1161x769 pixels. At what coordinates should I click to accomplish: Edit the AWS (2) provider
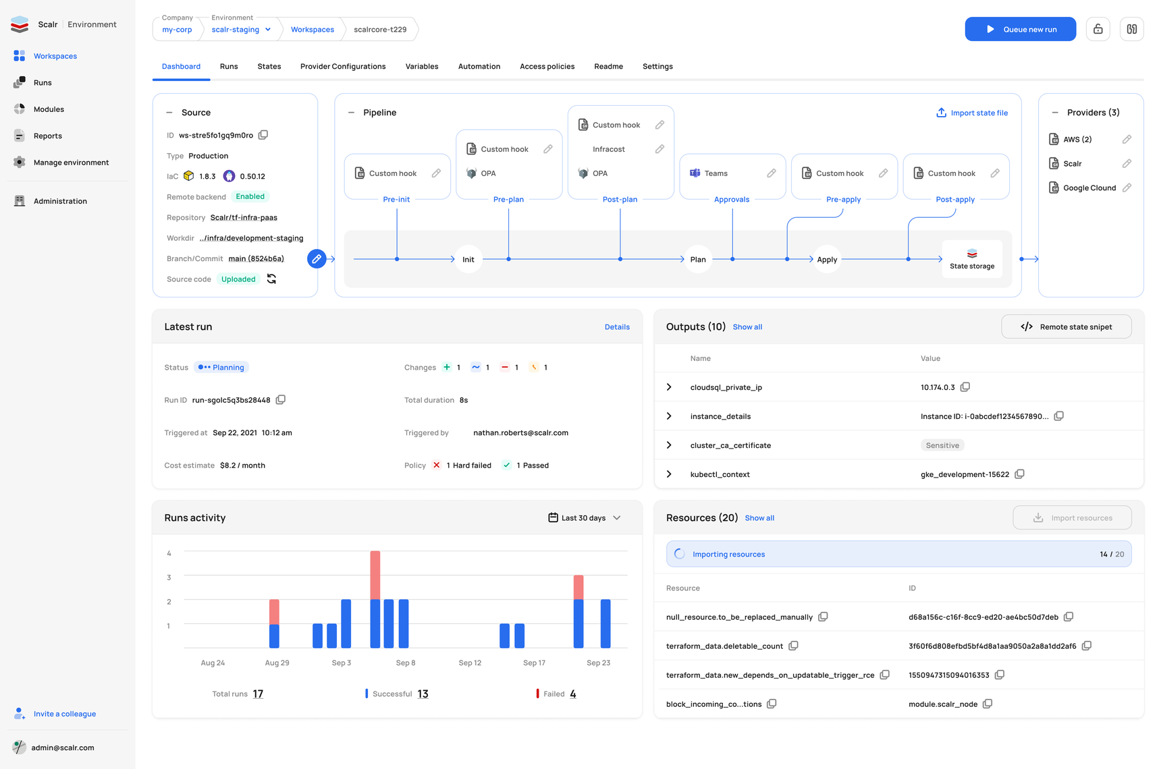click(x=1127, y=140)
